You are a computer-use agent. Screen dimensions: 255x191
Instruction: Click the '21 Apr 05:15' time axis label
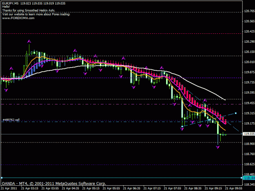pos(91,189)
